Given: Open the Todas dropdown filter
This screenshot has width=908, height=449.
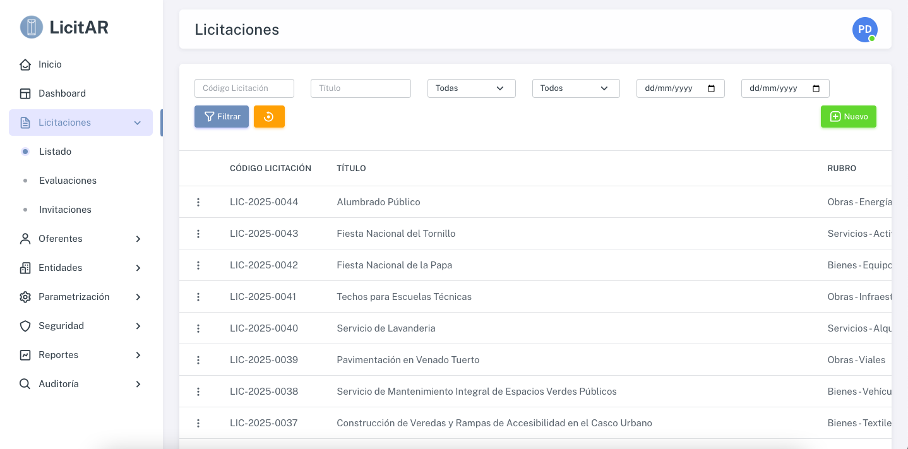Looking at the screenshot, I should (x=472, y=88).
